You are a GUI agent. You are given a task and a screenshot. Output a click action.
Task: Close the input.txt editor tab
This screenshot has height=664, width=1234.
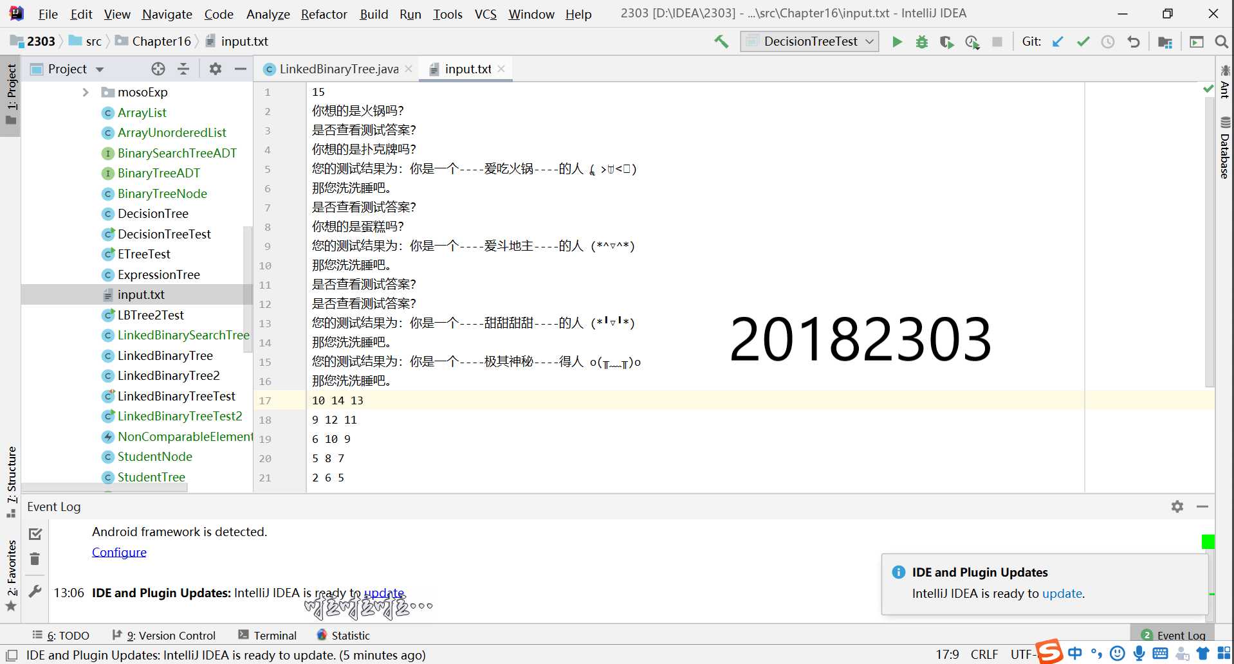[x=501, y=69]
